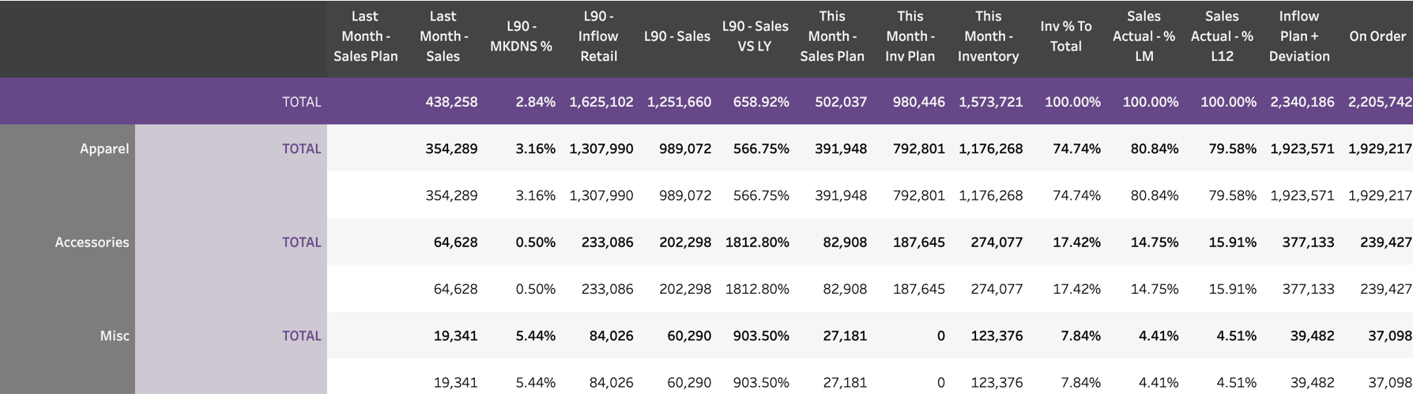Viewport: 1413px width, 394px height.
Task: Click the Sales Actual - % LM header
Action: 1144,36
